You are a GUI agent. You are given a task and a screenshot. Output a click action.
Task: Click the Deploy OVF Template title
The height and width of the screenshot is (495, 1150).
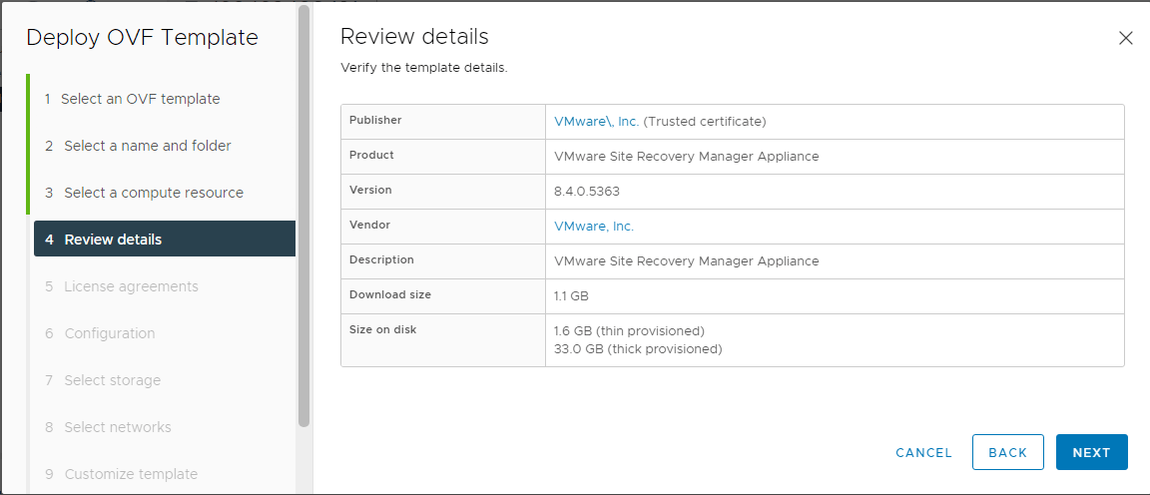click(x=143, y=37)
